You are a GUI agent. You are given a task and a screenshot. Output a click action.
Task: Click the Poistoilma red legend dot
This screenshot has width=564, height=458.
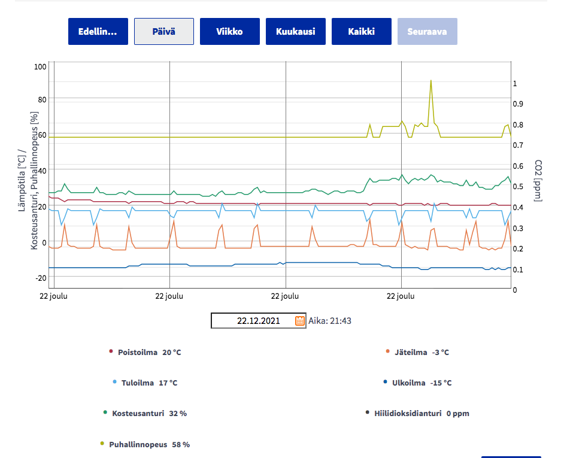(111, 351)
